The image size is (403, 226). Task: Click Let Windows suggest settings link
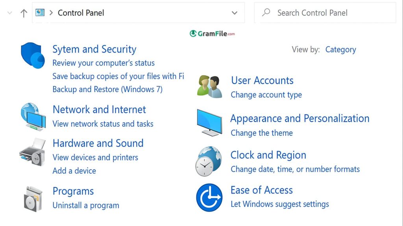coord(279,204)
